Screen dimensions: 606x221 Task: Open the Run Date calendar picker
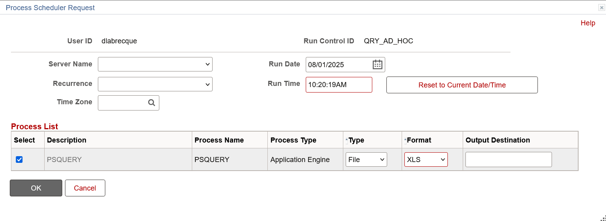click(x=377, y=65)
